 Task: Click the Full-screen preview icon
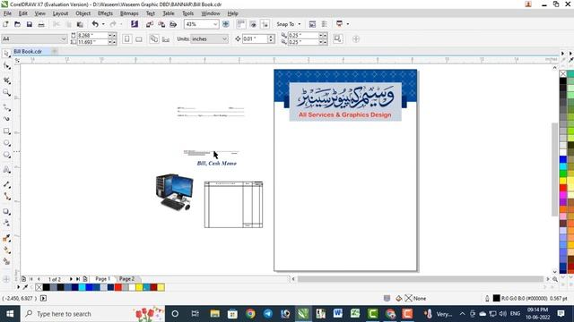226,24
